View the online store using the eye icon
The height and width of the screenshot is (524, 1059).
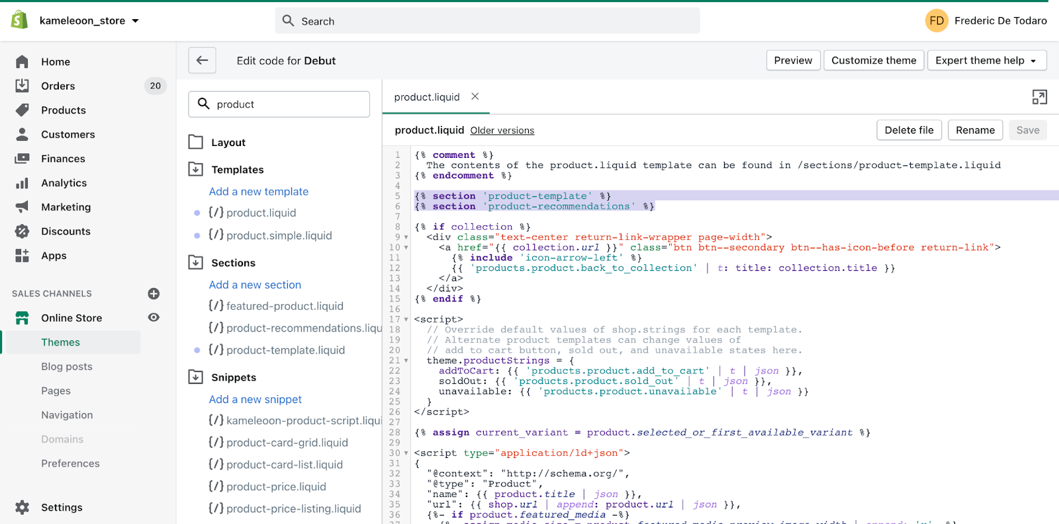tap(154, 318)
